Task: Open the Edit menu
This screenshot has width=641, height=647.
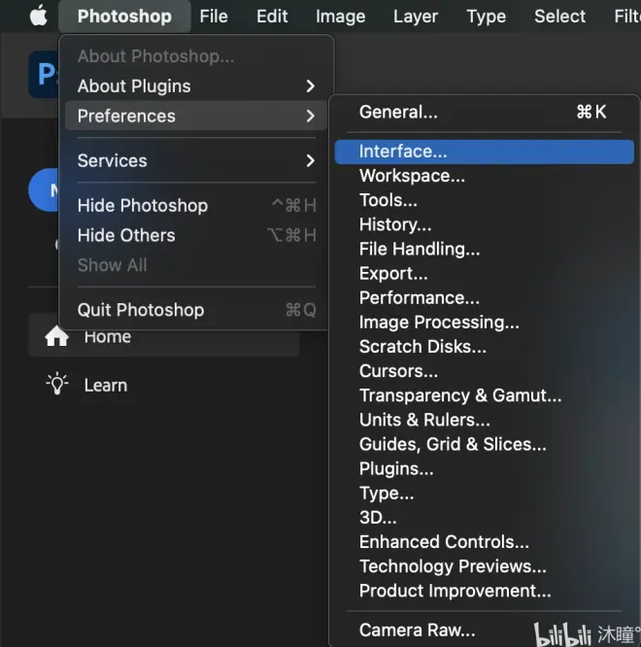Action: [x=272, y=17]
